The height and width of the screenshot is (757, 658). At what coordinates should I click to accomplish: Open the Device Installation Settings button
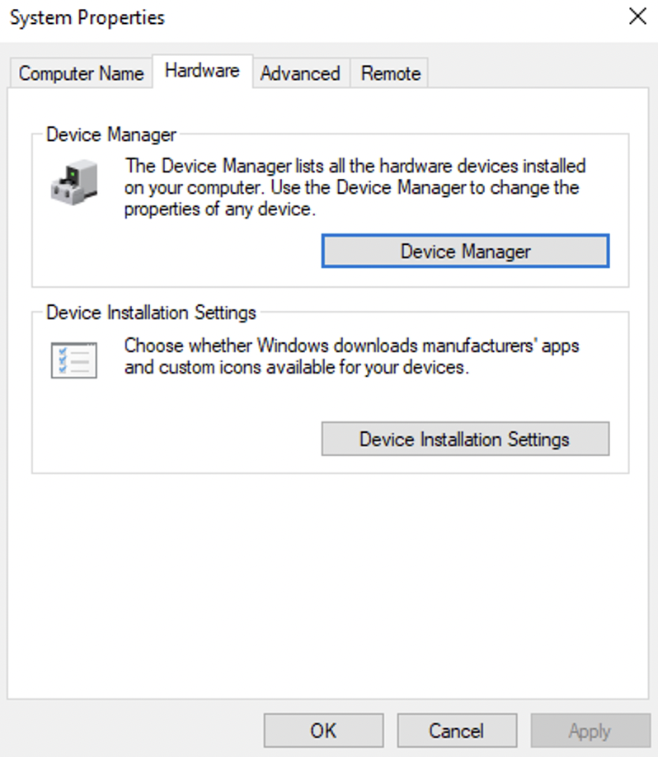pos(465,439)
